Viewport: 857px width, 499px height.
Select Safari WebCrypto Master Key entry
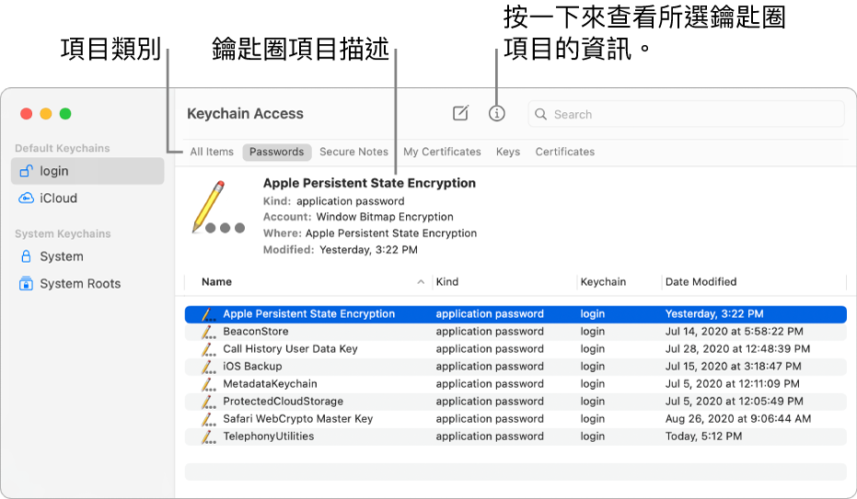pyautogui.click(x=515, y=419)
